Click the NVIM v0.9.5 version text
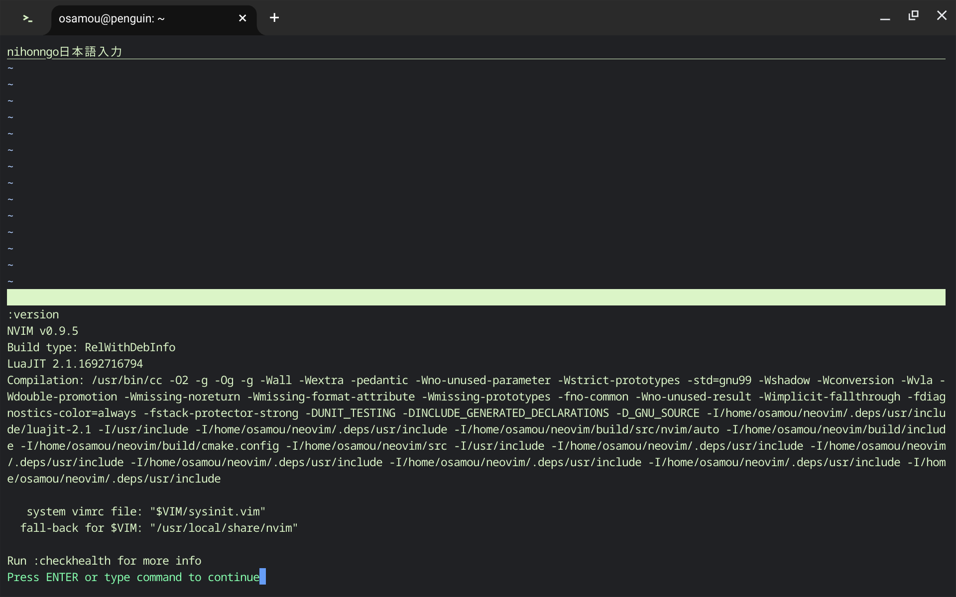Screen dimensions: 956x597 pyautogui.click(x=42, y=330)
